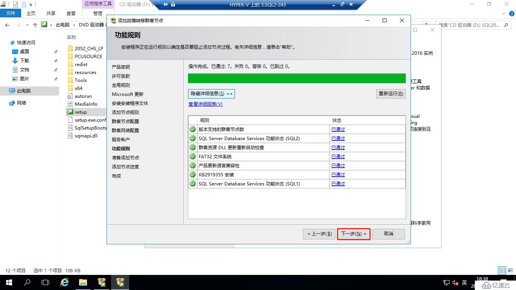Viewport: 516px width, 290px height.
Task: Open 已通过 link for 版本支持的群集节点数
Action: point(338,130)
